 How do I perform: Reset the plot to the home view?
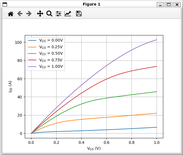pyautogui.click(x=11, y=14)
